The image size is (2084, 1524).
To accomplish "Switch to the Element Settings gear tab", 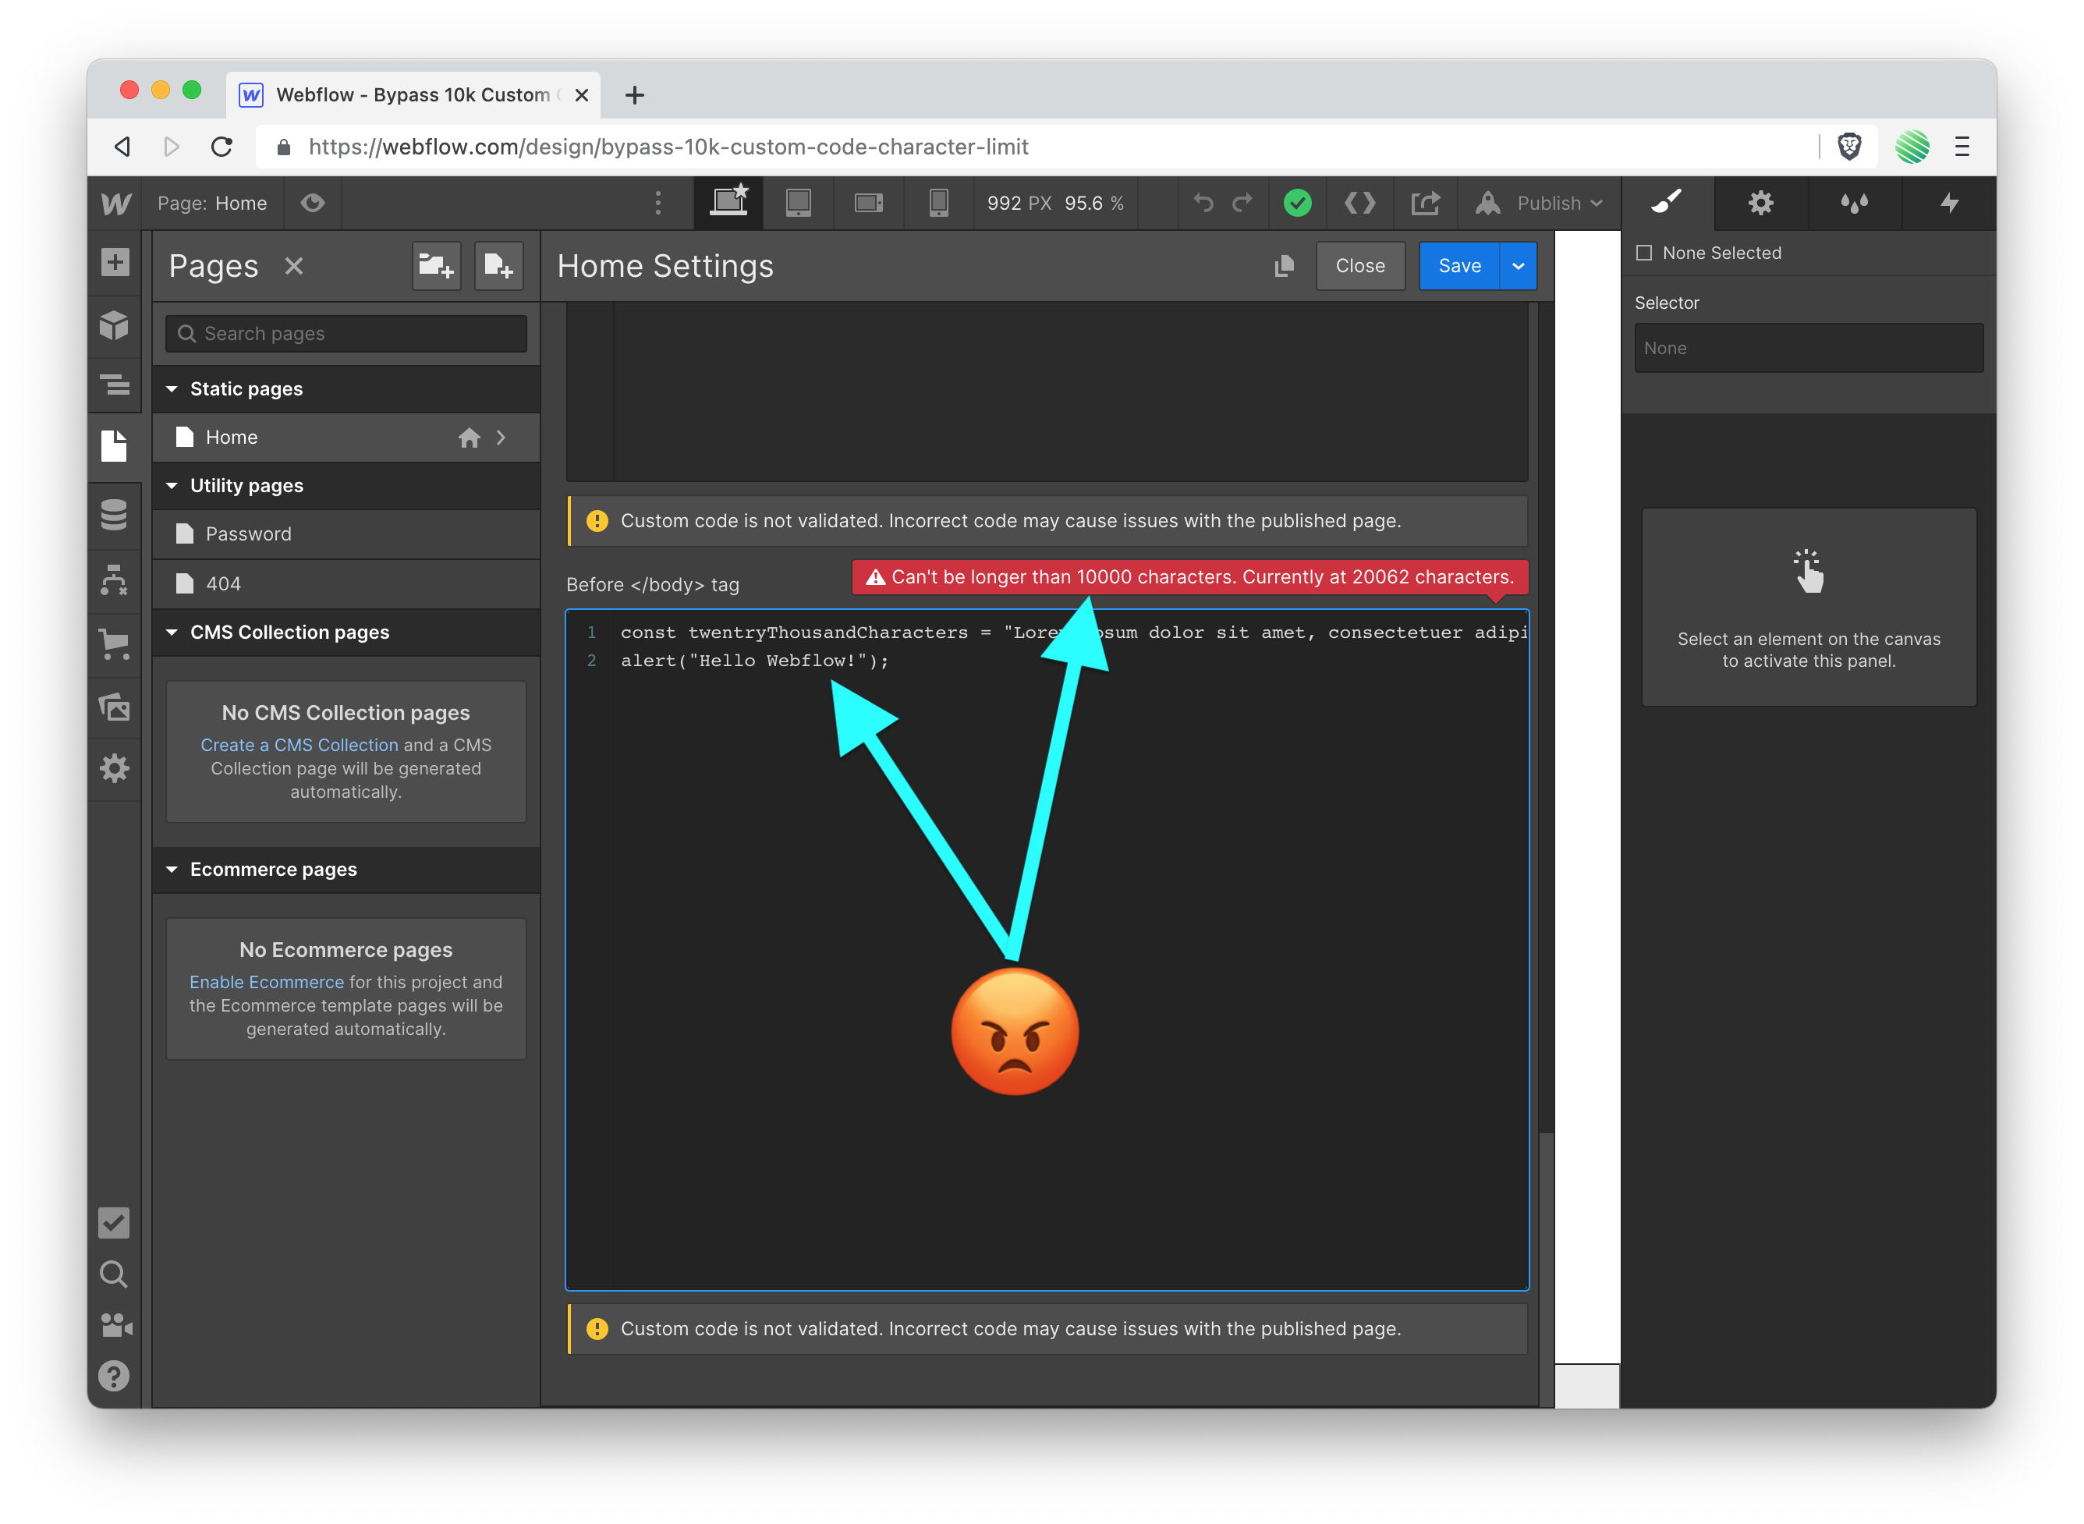I will coord(1761,203).
